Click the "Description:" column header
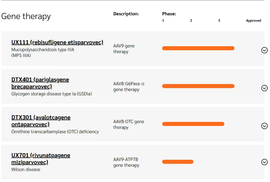This screenshot has width=270, height=182. tap(126, 14)
